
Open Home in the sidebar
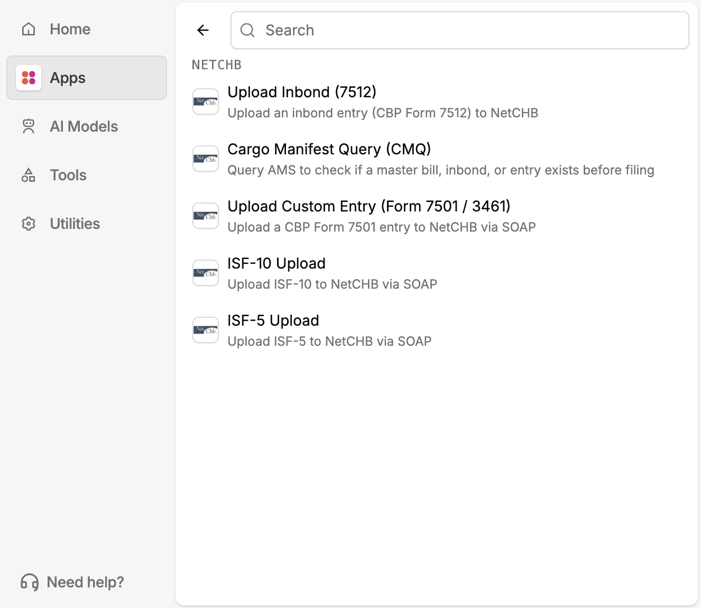click(87, 29)
